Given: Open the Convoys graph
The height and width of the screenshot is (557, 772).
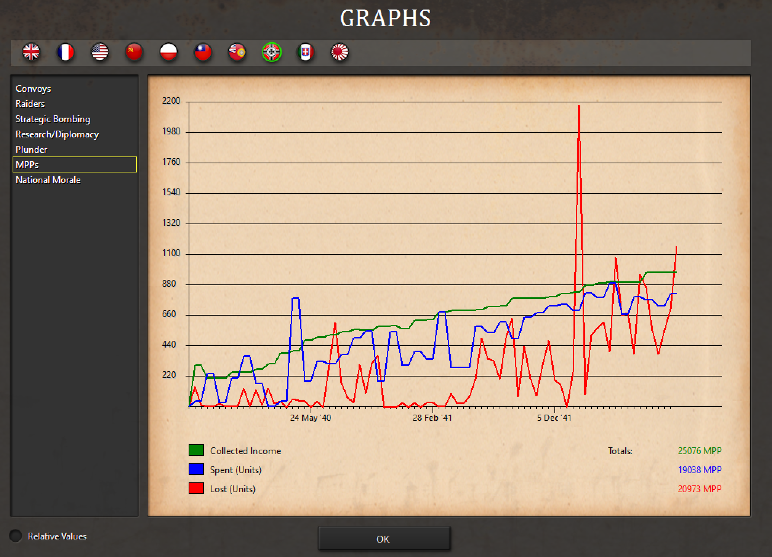Looking at the screenshot, I should pos(33,89).
